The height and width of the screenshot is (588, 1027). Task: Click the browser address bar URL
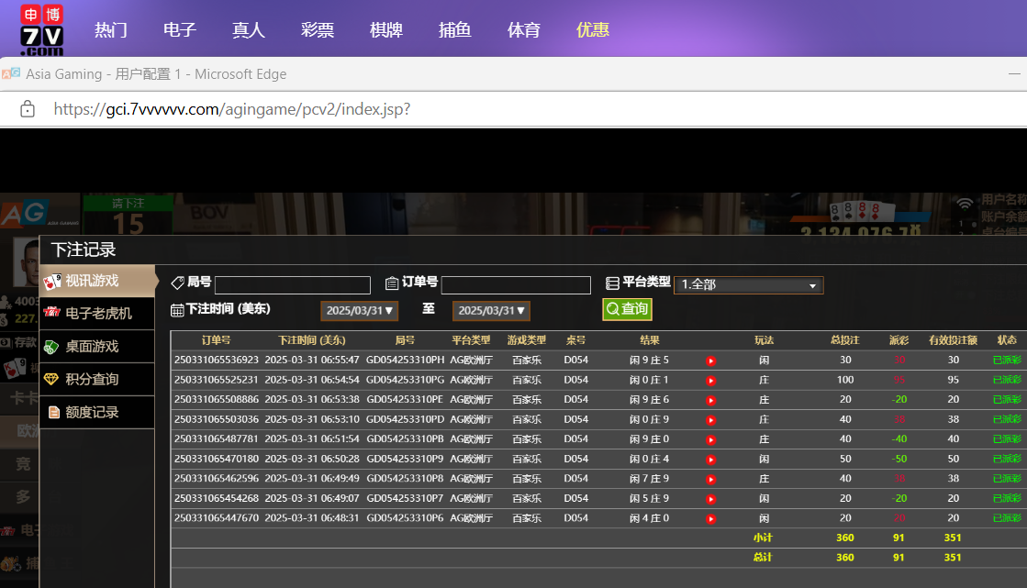(231, 109)
